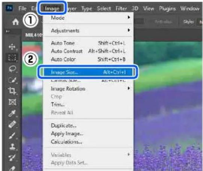
Task: Select the History Brush tool
Action: pos(12,158)
